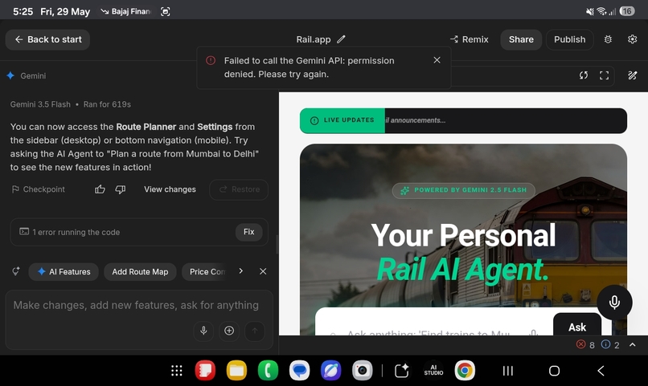Click Fix for the code error
The height and width of the screenshot is (386, 648).
248,232
